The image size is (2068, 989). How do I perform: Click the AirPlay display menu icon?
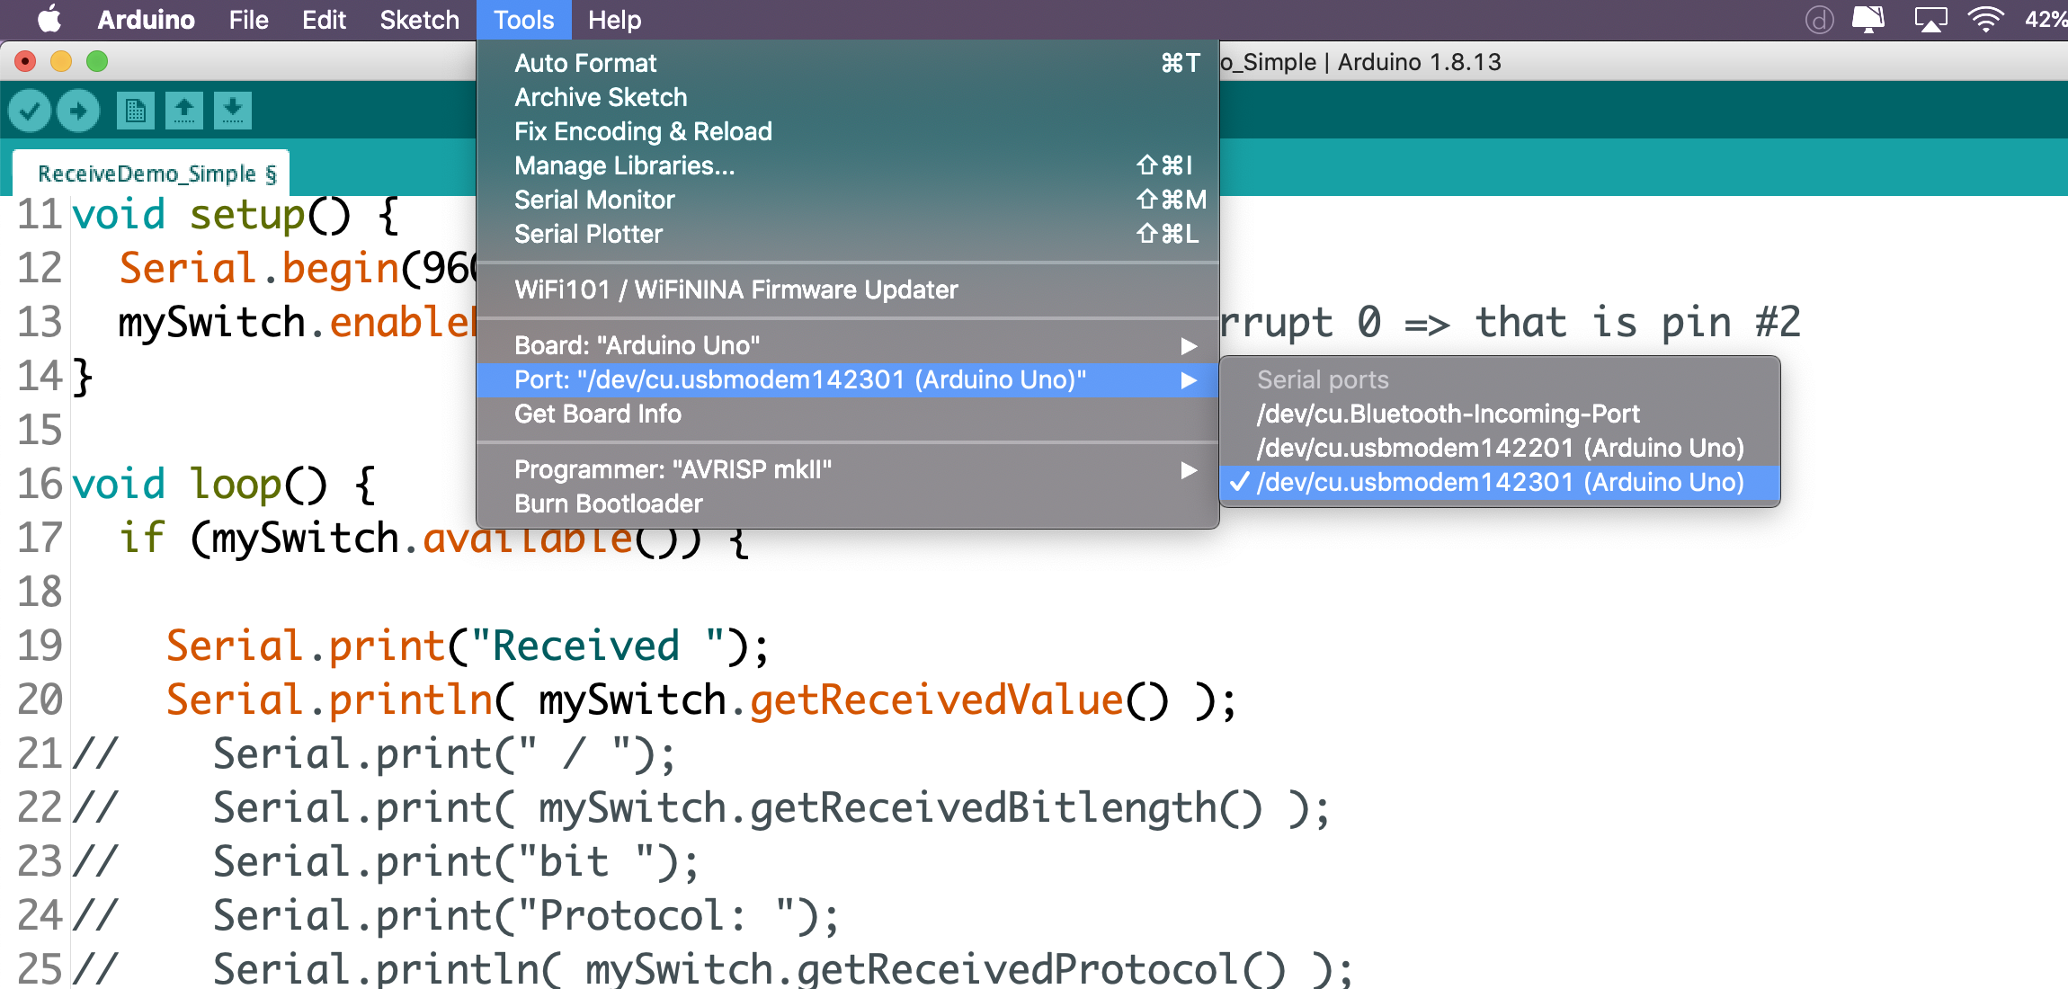[x=1930, y=20]
